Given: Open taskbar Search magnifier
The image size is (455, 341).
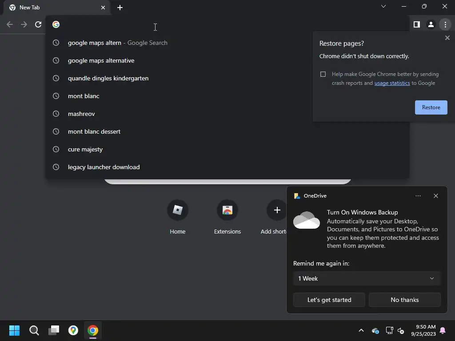Looking at the screenshot, I should [x=34, y=330].
